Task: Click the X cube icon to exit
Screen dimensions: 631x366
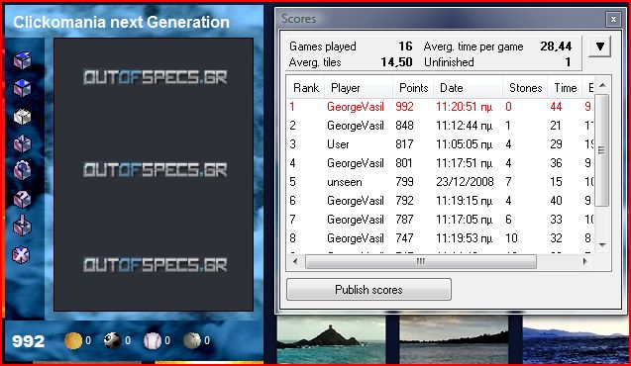Action: point(21,254)
